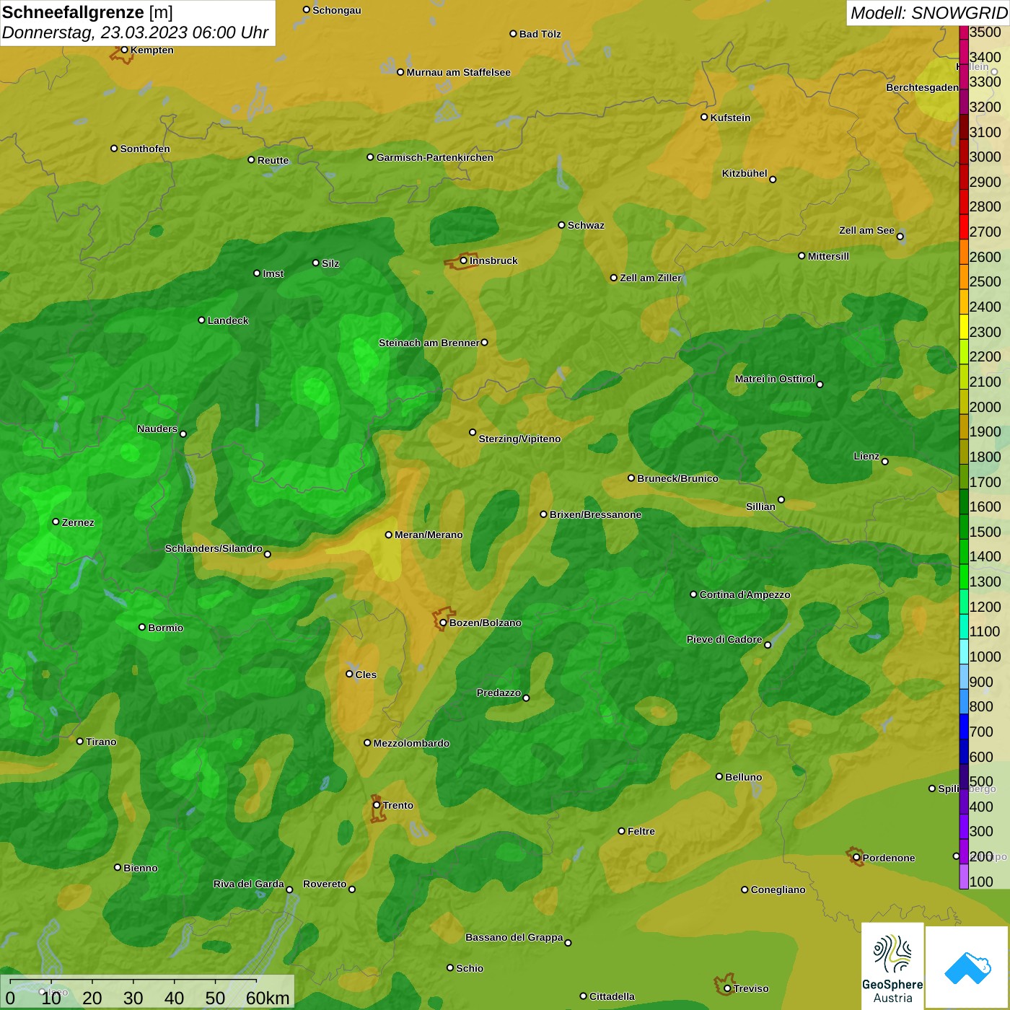The height and width of the screenshot is (1010, 1010).
Task: Click the Modell: SNOWGRID label
Action: pyautogui.click(x=928, y=13)
